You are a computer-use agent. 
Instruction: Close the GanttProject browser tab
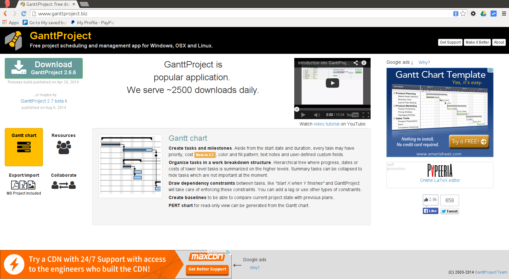pyautogui.click(x=74, y=4)
